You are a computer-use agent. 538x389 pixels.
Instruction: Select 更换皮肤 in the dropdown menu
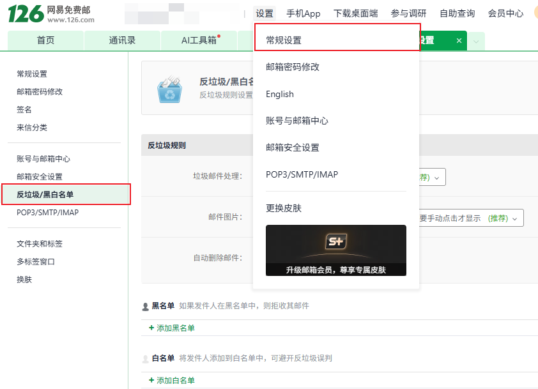(284, 208)
